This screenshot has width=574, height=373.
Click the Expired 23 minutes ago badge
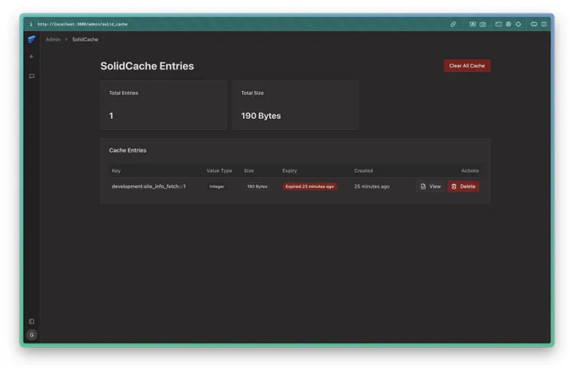[310, 186]
